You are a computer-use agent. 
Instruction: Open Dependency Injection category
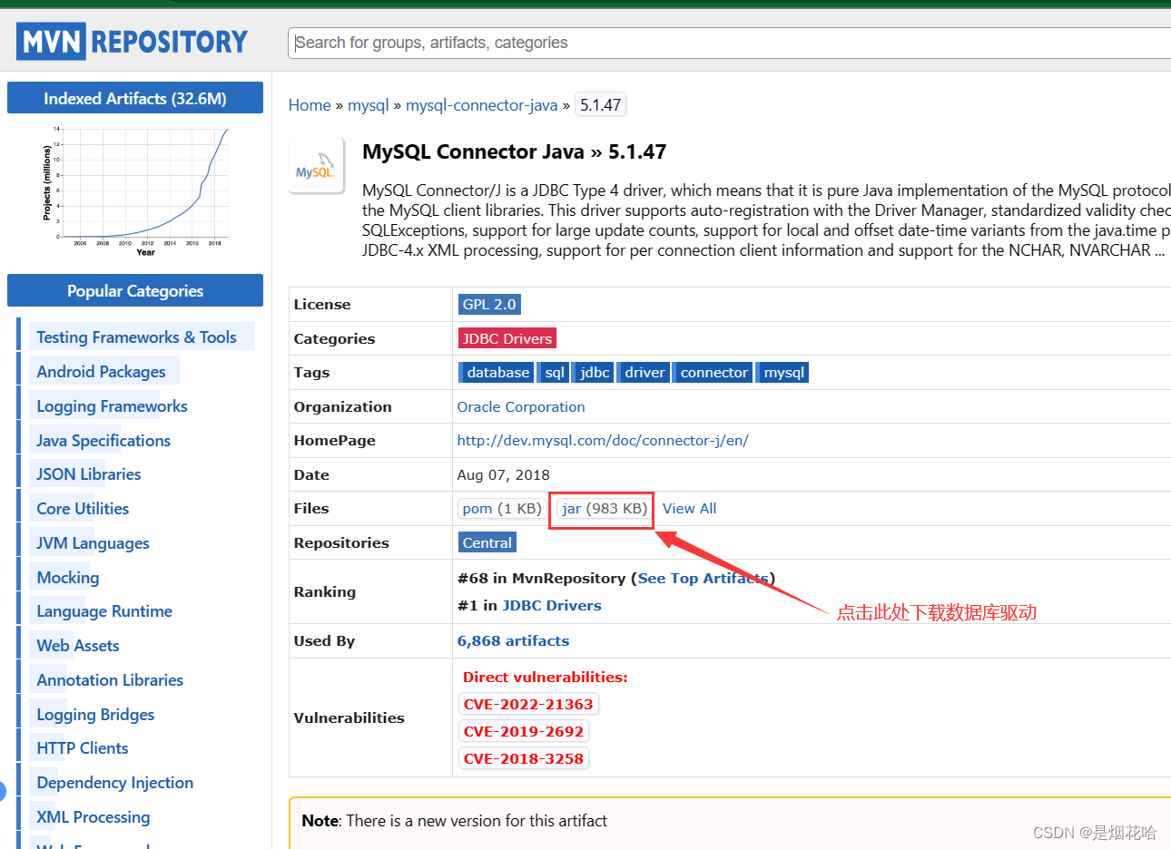pyautogui.click(x=115, y=783)
